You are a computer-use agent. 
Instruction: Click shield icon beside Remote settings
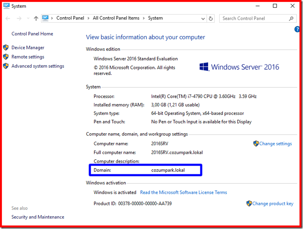6,57
